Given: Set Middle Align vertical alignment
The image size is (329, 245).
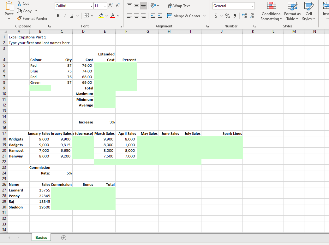Looking at the screenshot, I should (x=136, y=6).
